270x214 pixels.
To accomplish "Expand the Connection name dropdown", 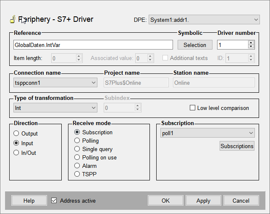I will pyautogui.click(x=94, y=83).
